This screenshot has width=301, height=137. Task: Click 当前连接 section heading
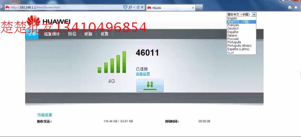click(45, 115)
